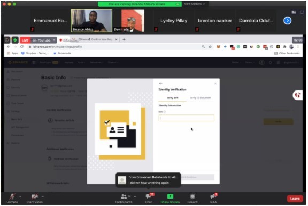Open the chat notification from Emmanuel Babatunde
308x206 pixels.
(148, 180)
